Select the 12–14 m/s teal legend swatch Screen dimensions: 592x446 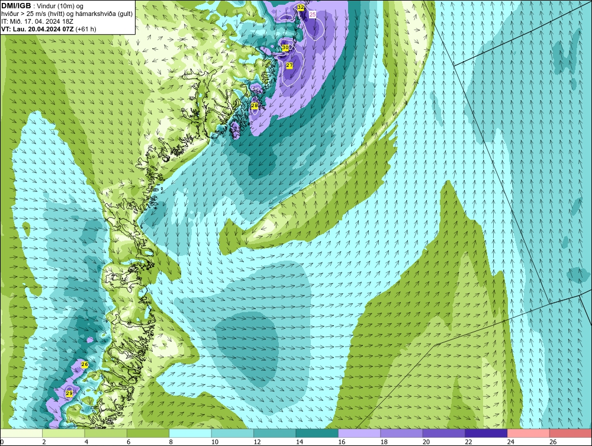click(x=275, y=433)
